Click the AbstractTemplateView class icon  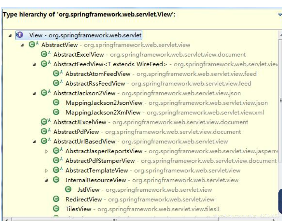coord(56,170)
